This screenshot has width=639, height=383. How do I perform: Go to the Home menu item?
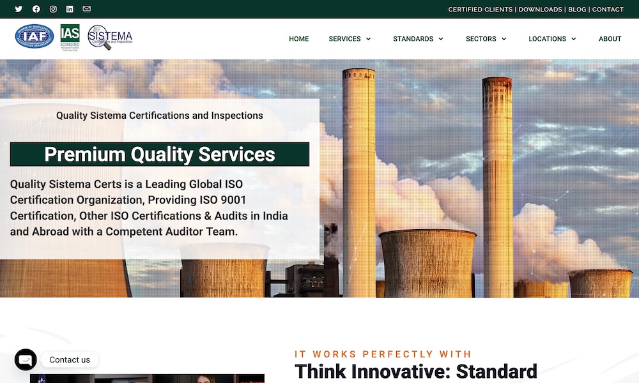point(298,39)
